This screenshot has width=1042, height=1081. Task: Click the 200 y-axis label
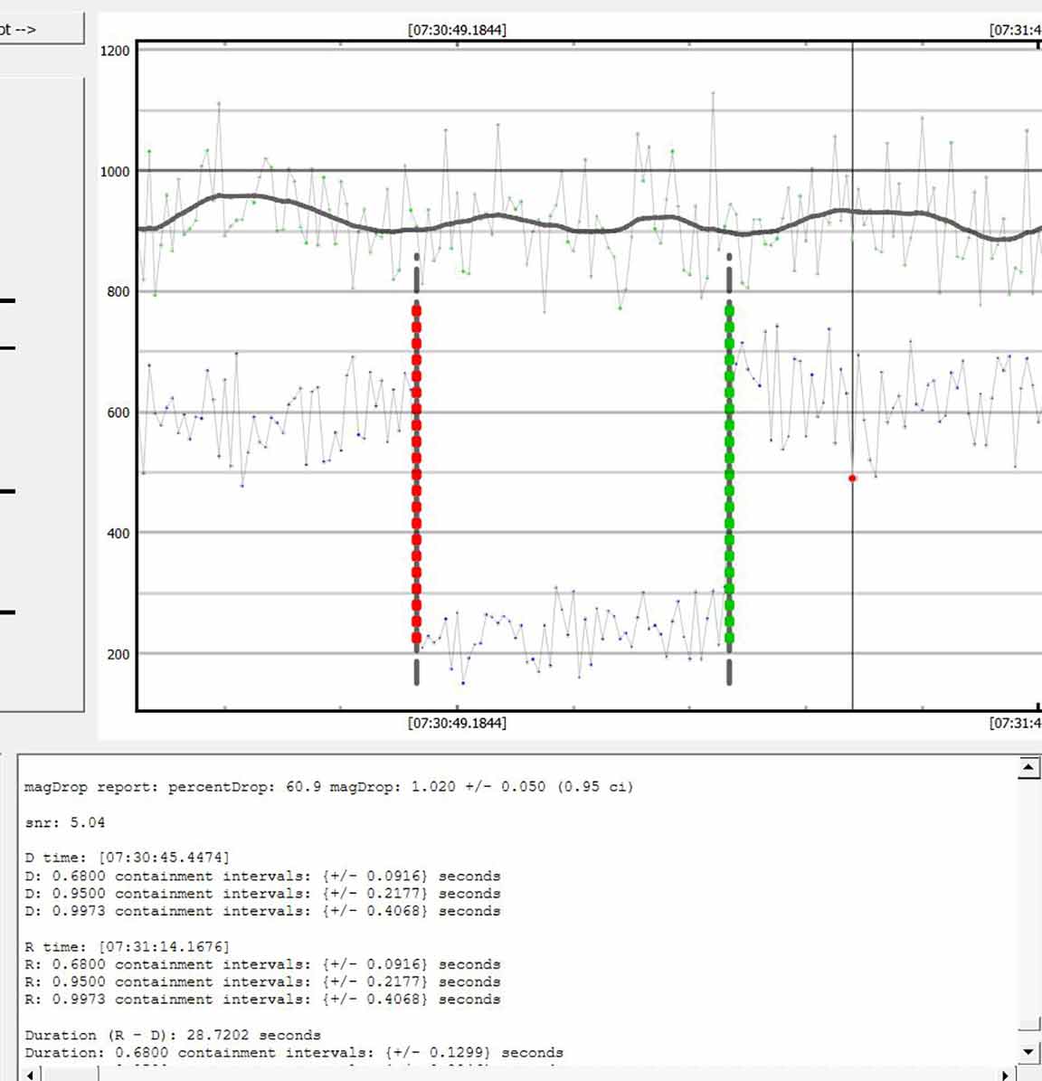coord(118,653)
